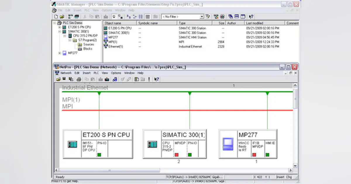Open the View menu in NetPro

pos(105,73)
